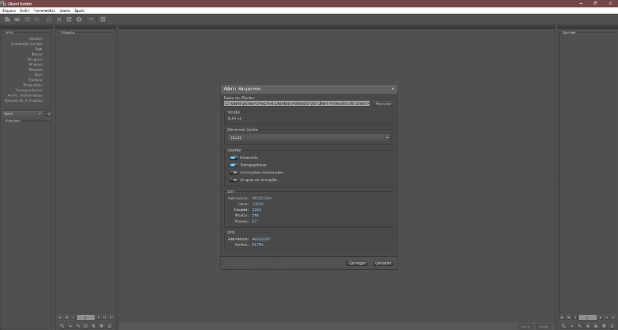Click the new file toolbar icon
The width and height of the screenshot is (618, 330).
coord(7,20)
